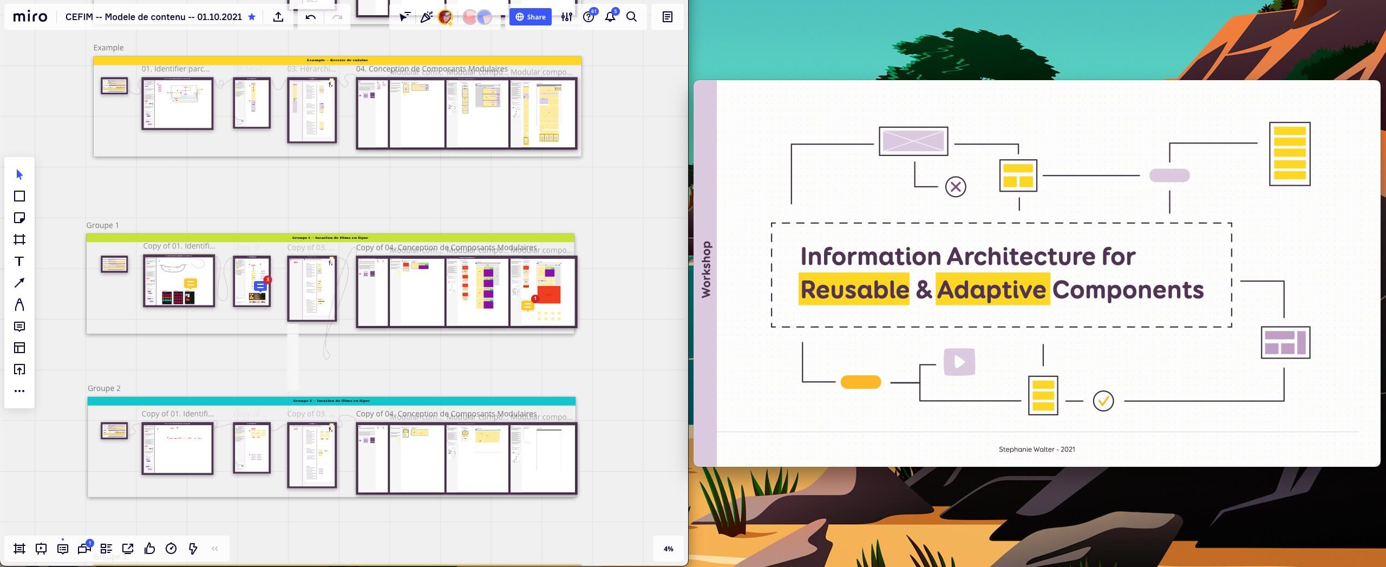Toggle presentation mode in bottom toolbar
The width and height of the screenshot is (1386, 567).
(x=41, y=549)
